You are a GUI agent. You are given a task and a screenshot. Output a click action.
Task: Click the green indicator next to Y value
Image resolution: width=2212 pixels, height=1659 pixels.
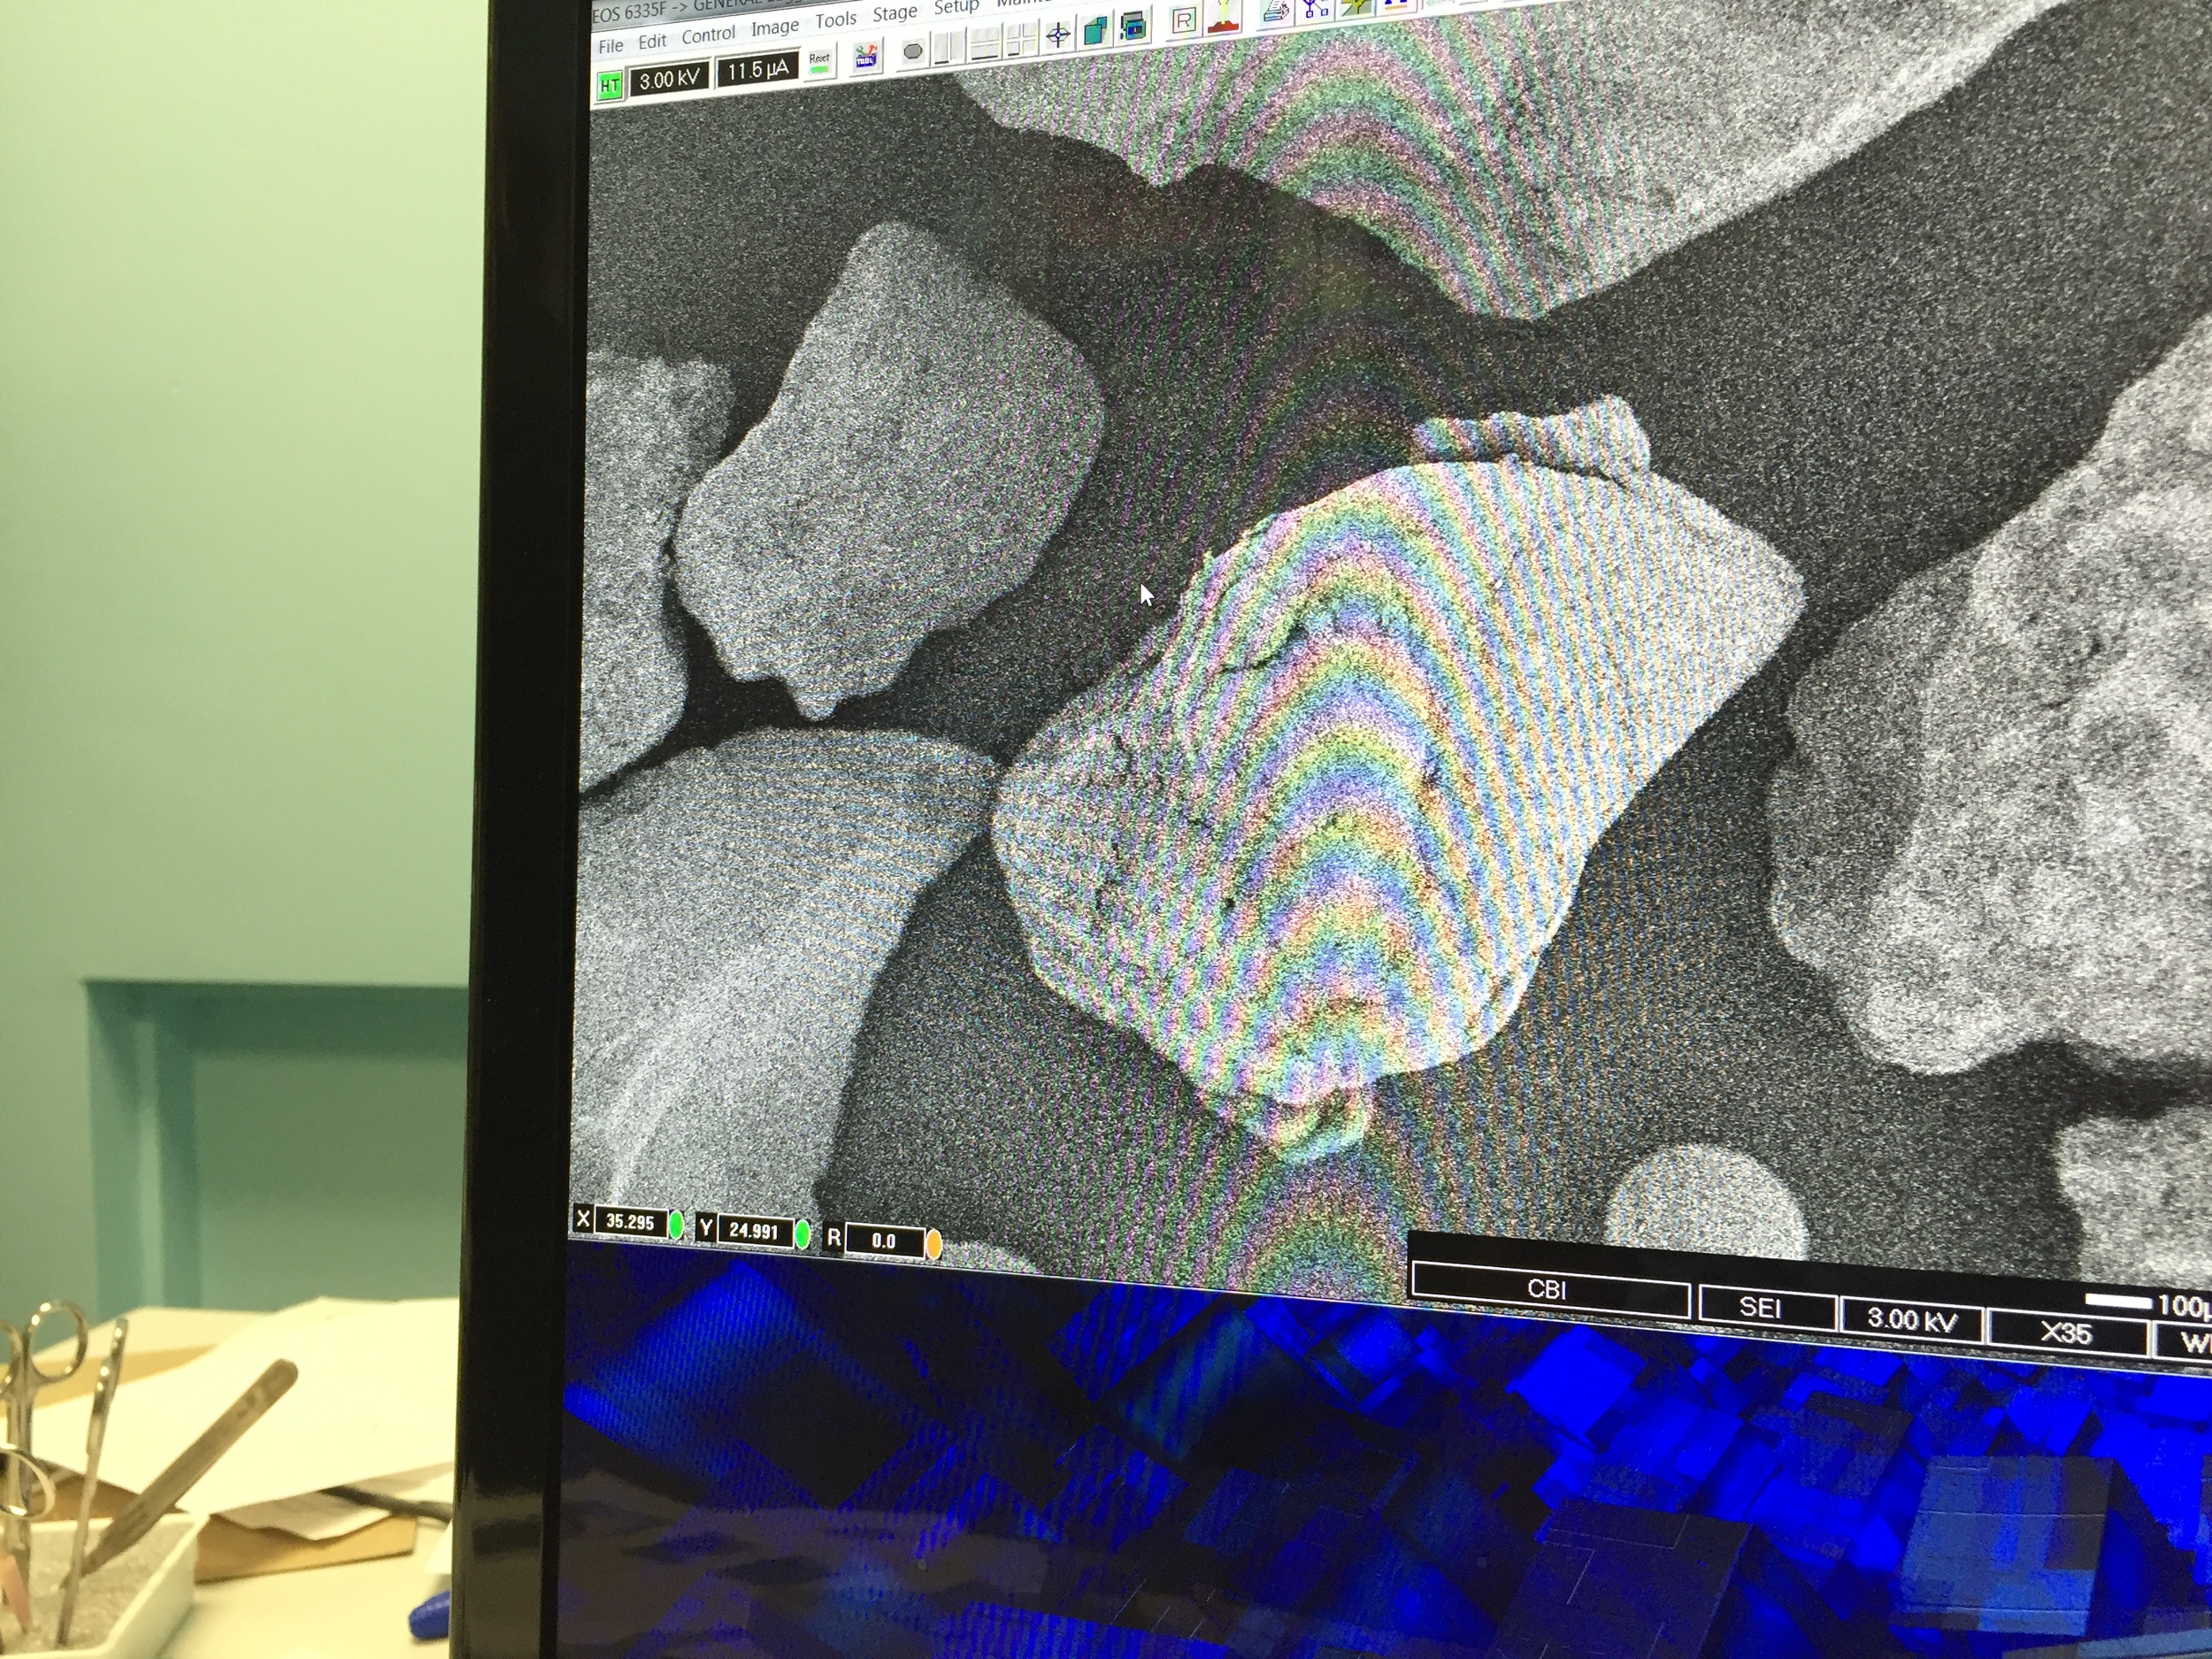[802, 1235]
